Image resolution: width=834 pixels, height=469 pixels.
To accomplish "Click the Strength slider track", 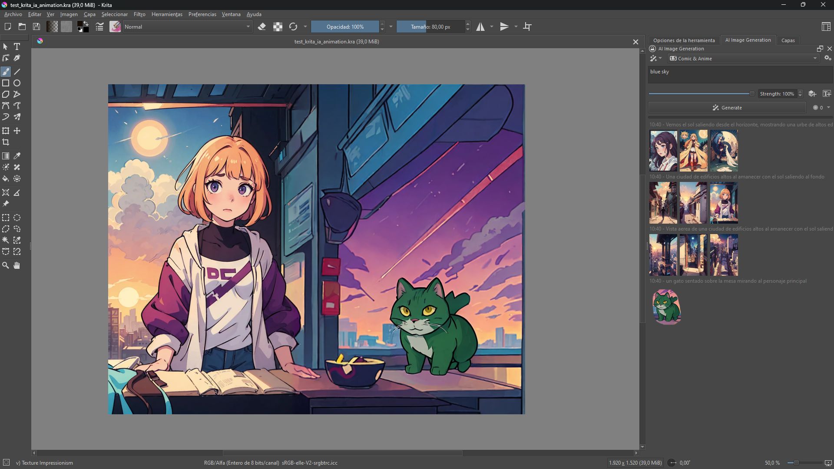I will click(x=702, y=94).
